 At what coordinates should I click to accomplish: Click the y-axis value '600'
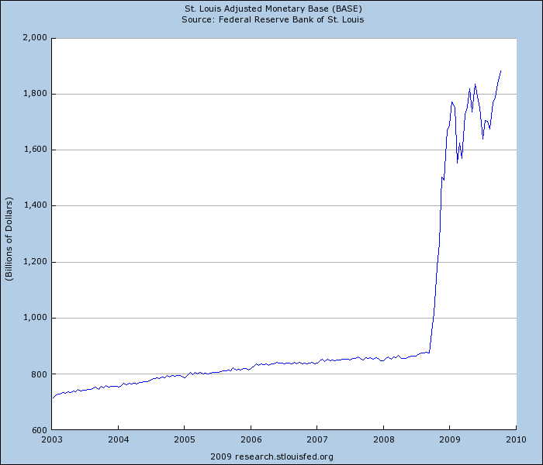point(39,430)
